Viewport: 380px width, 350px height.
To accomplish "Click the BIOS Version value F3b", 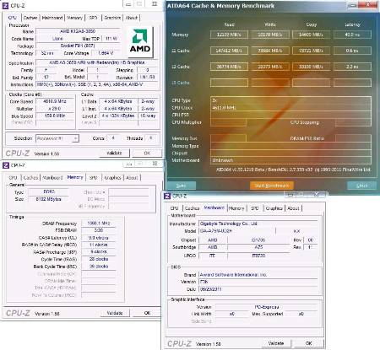I will tap(258, 282).
